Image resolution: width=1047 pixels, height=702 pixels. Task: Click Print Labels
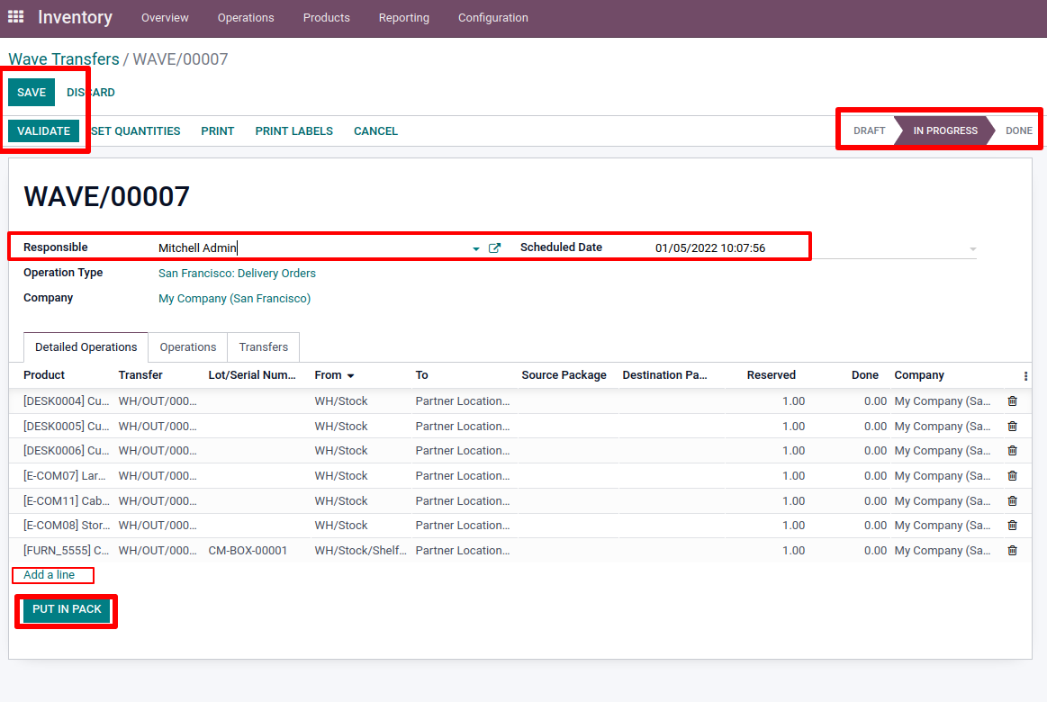[293, 130]
